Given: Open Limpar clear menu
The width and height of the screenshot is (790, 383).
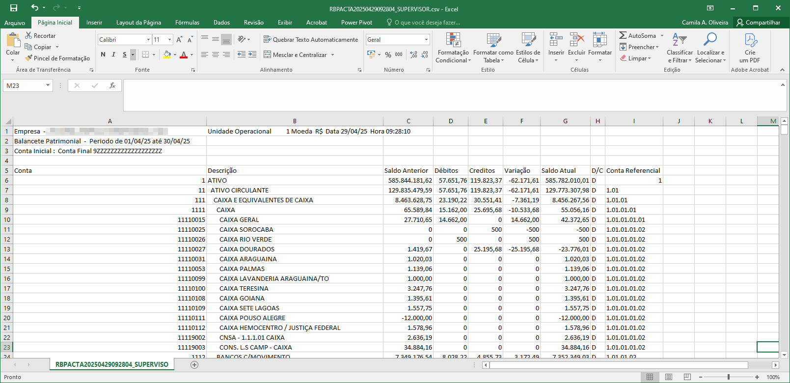Looking at the screenshot, I should click(635, 58).
